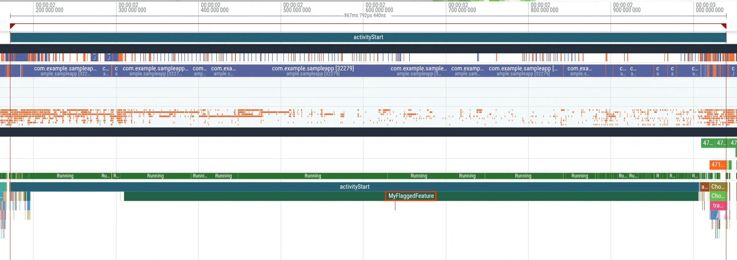Click the orange '471...' slice

point(717,165)
